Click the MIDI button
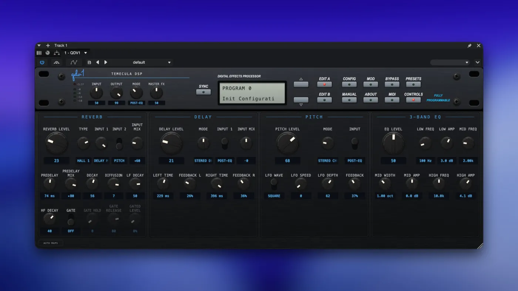 coord(392,100)
